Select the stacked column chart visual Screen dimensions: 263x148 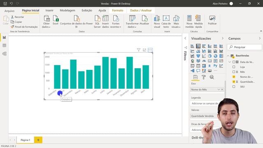[x=198, y=46]
